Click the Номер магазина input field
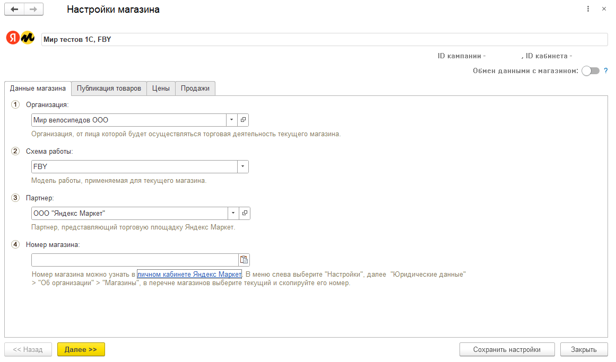The image size is (616, 362). 135,260
